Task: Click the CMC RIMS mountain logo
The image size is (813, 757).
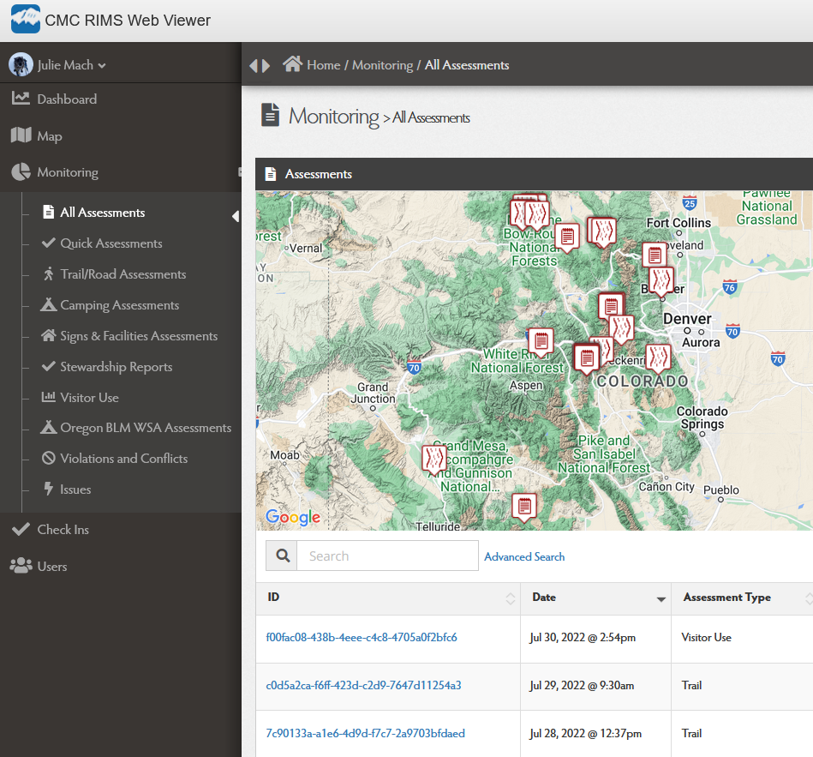Action: point(26,20)
